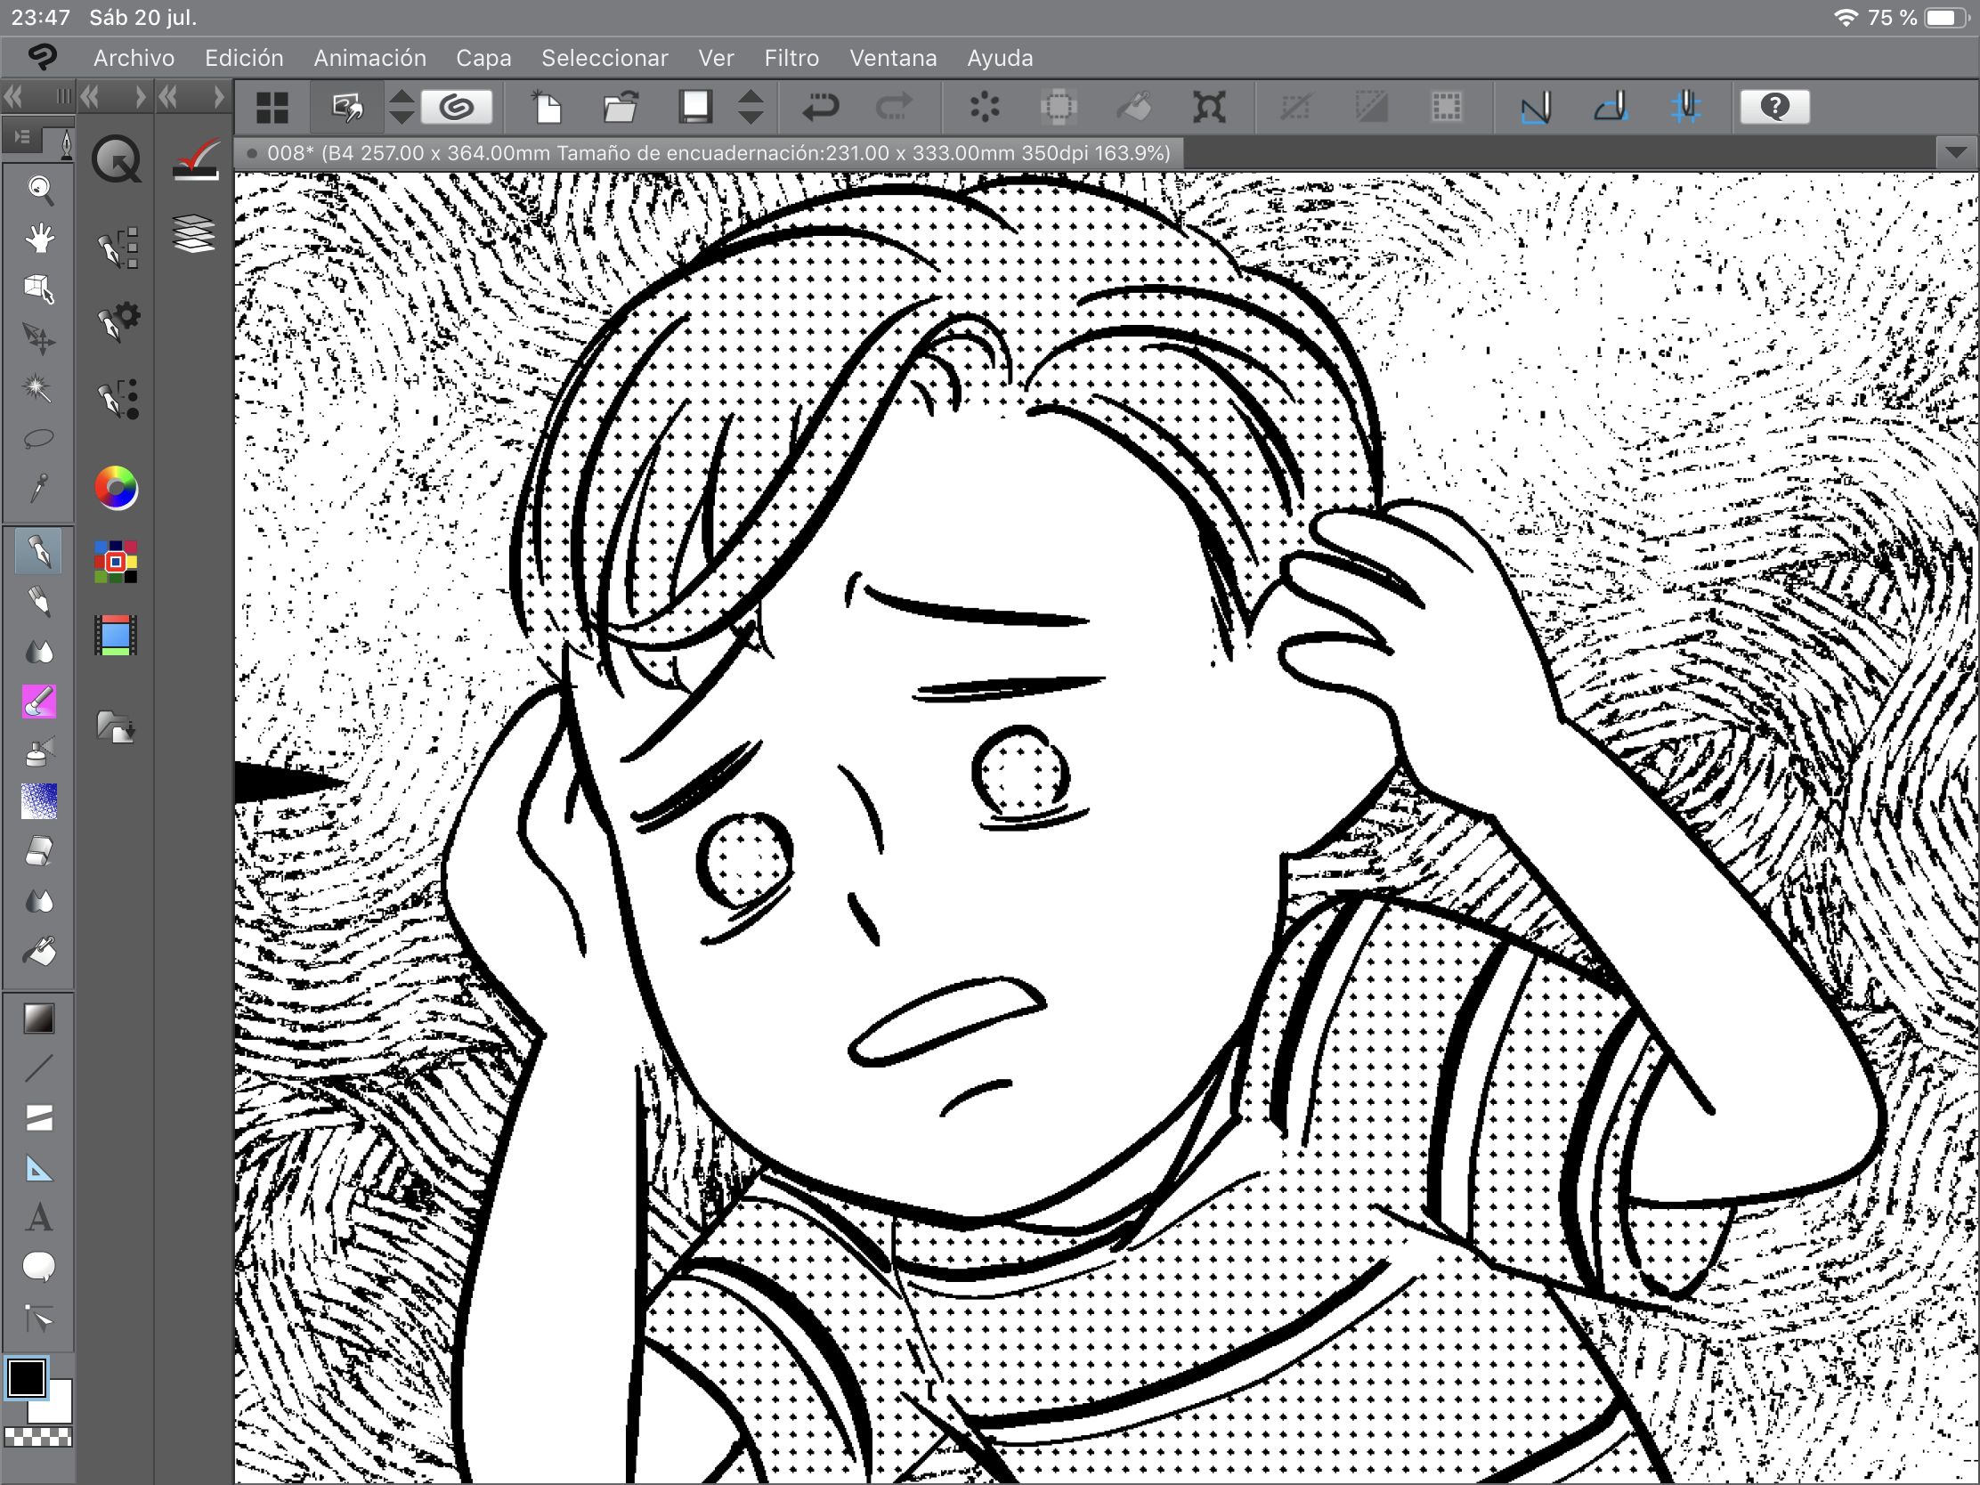Screen dimensions: 1980x1485
Task: Select the pink Decoration brush tool
Action: tap(38, 702)
